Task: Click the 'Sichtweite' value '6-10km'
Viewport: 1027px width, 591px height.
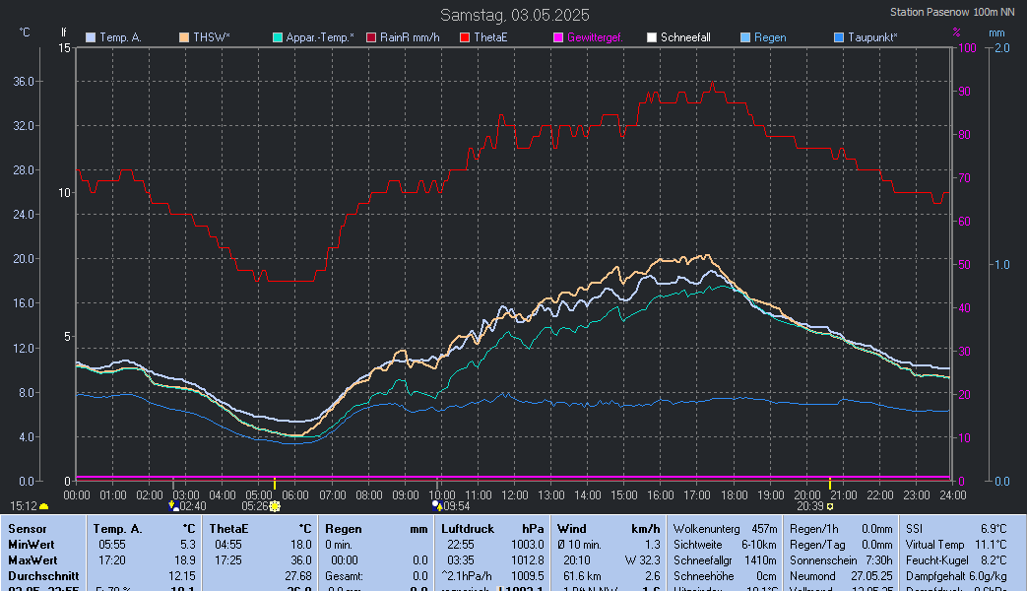Action: coord(759,545)
